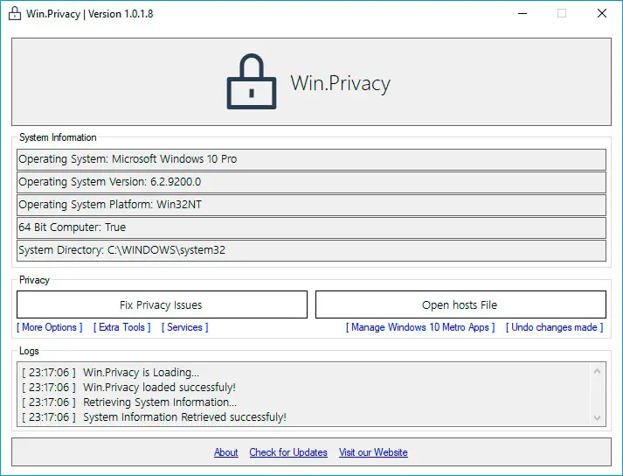Click the padlock app icon in title bar
Screen dimensions: 623x476
point(15,13)
